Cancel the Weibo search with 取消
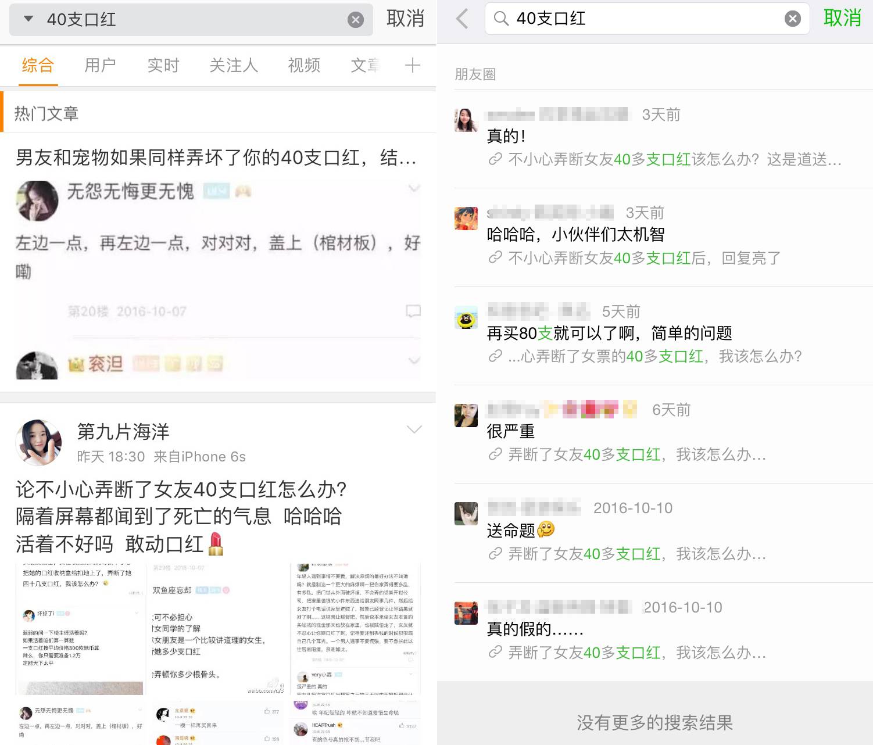This screenshot has height=745, width=873. [405, 19]
